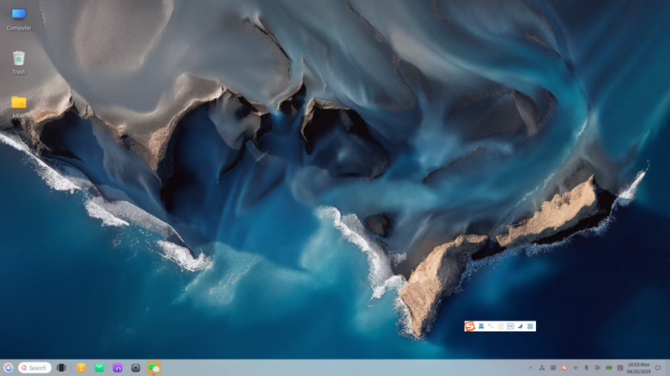
Task: Toggle Chinese/English input mode
Action: pyautogui.click(x=481, y=326)
